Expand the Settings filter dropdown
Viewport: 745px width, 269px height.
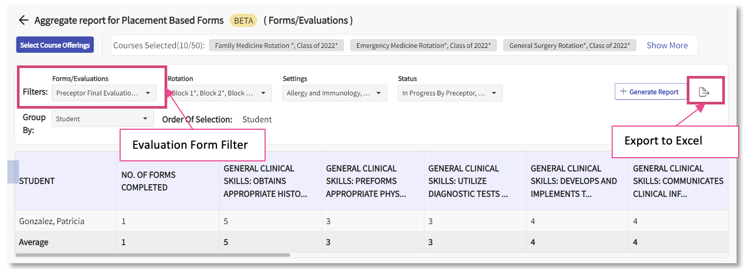(x=334, y=93)
